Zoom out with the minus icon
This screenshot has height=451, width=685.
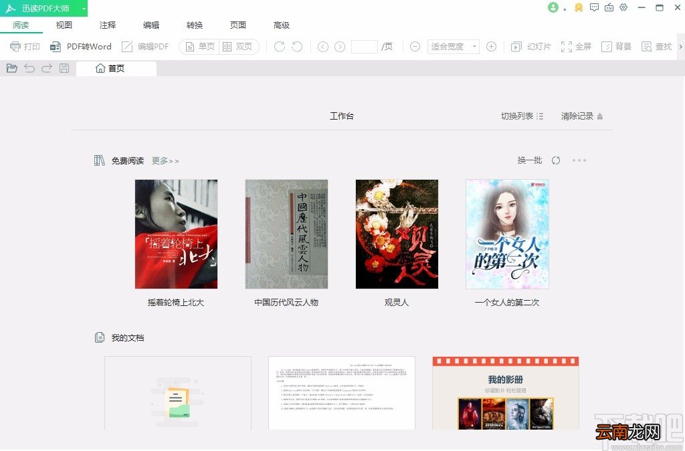coord(415,46)
